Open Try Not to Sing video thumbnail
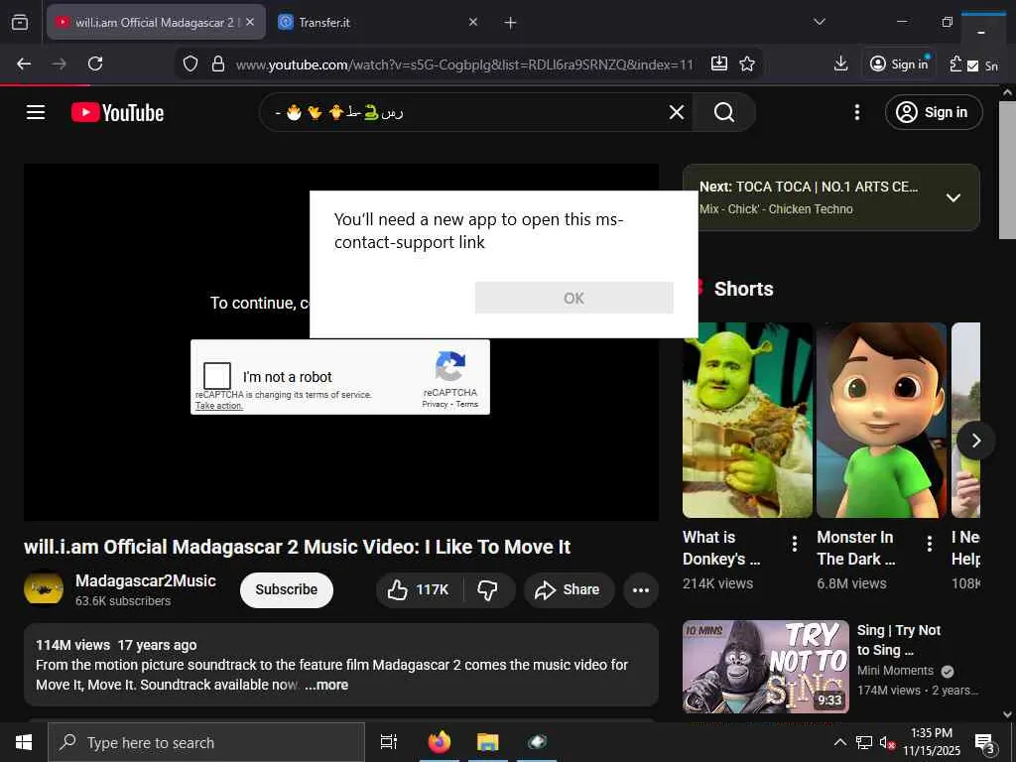 [765, 667]
